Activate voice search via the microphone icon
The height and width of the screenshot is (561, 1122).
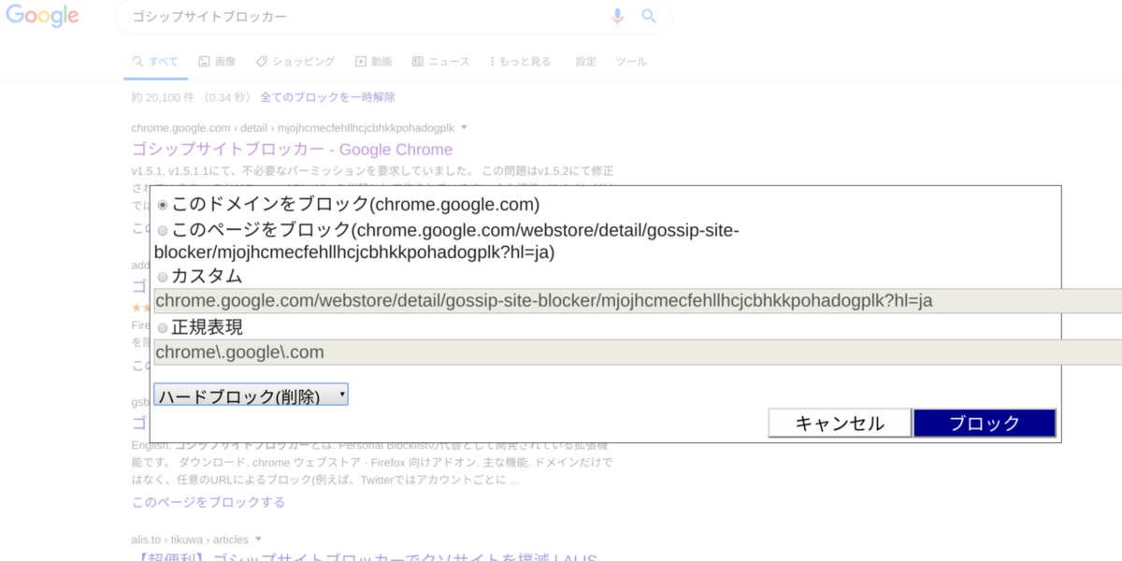(617, 16)
